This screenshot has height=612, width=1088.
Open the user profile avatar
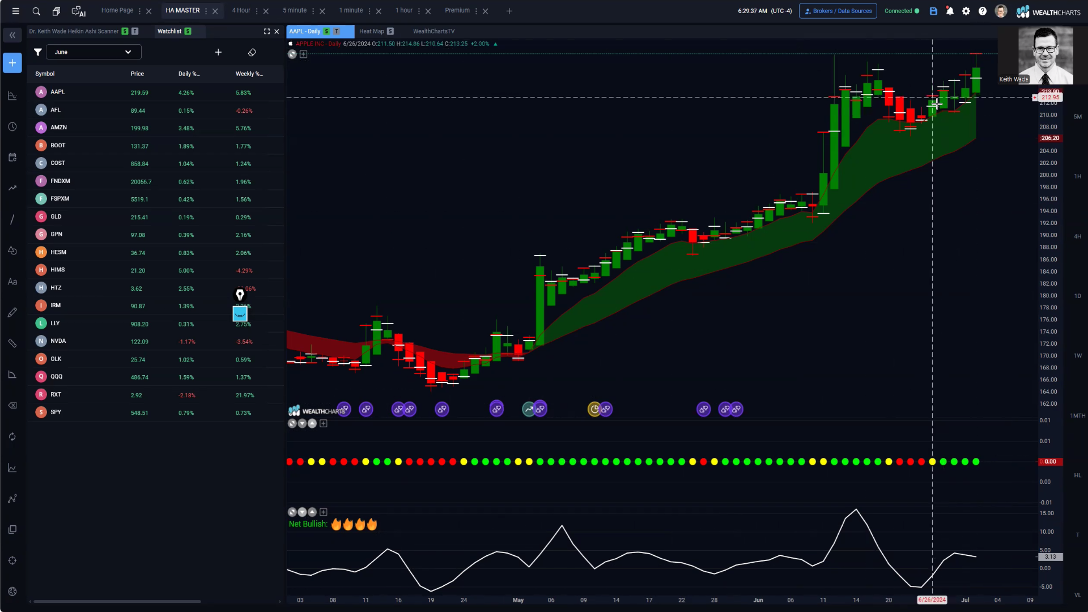1001,11
